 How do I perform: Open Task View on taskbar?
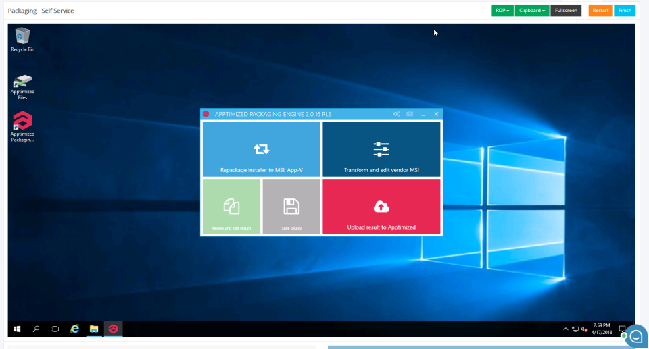click(55, 329)
